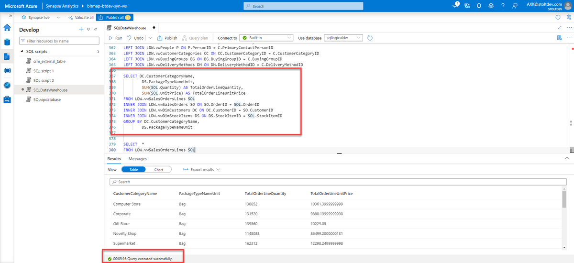Viewport: 574px width, 263px height.
Task: Open query toolbar more options ellipsis
Action: (569, 38)
